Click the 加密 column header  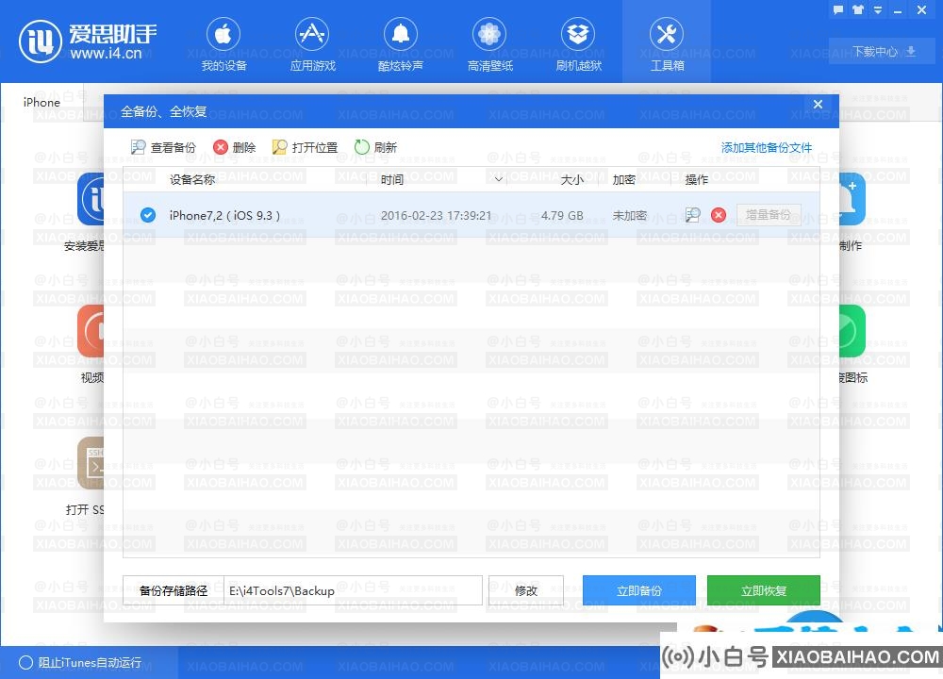click(623, 179)
